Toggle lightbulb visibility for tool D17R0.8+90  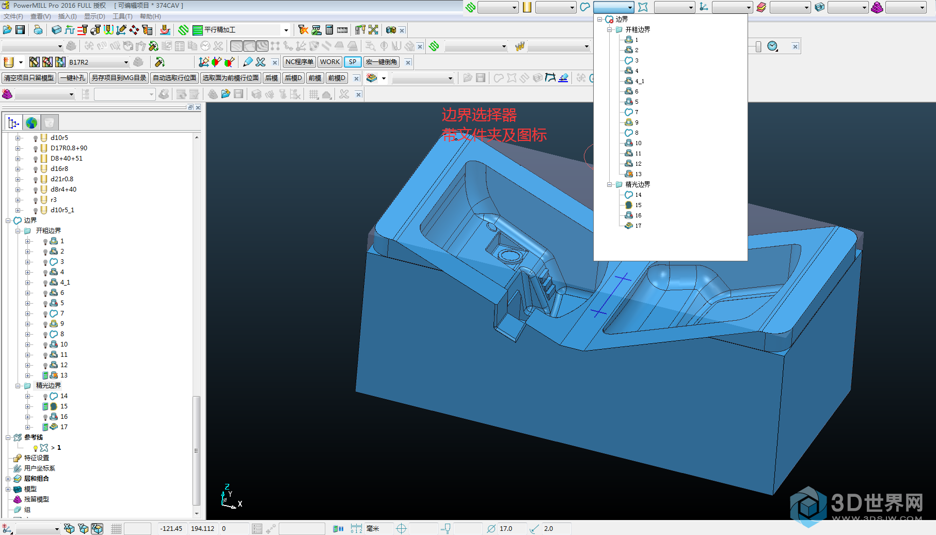[36, 149]
